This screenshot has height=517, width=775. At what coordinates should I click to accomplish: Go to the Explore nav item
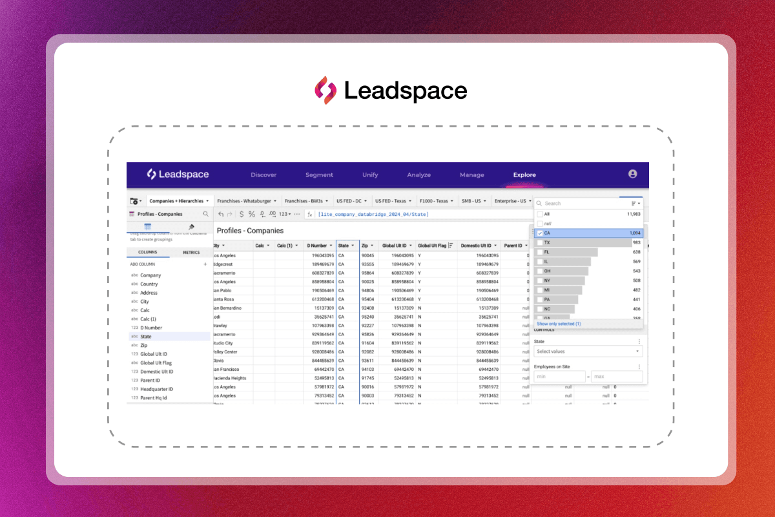[524, 174]
